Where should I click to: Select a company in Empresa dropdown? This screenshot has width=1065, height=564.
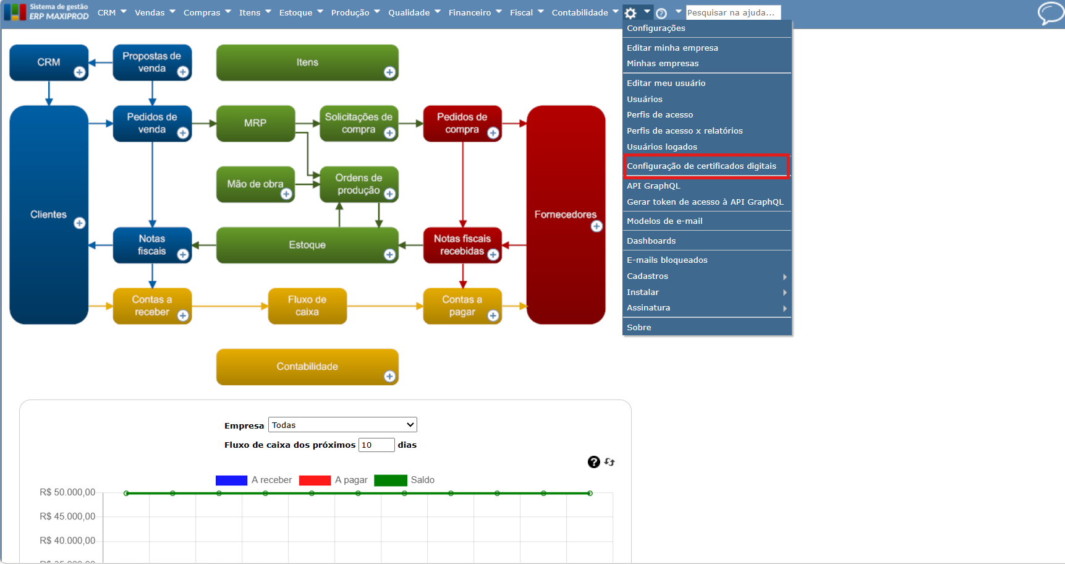[342, 425]
